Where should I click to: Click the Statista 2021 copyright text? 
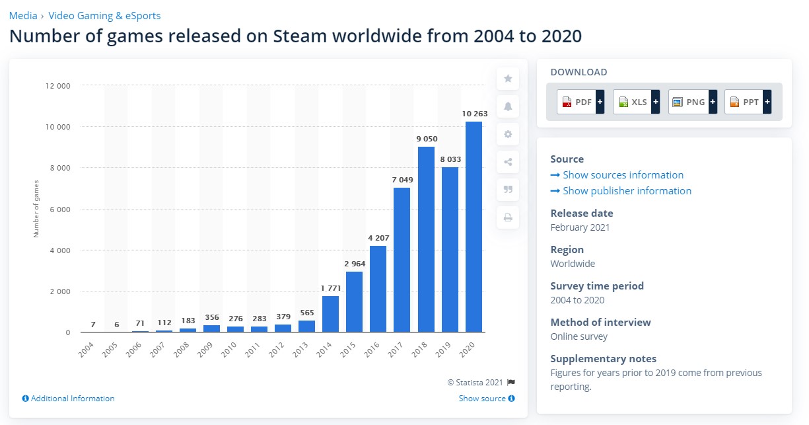[475, 383]
